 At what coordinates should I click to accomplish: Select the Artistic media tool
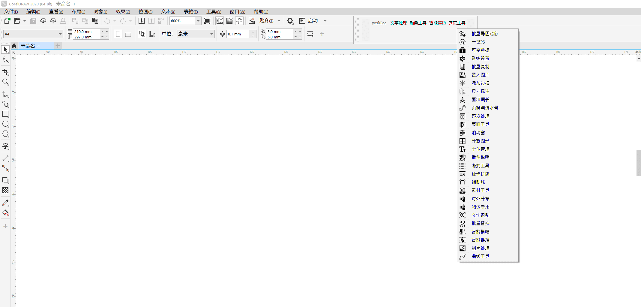(5, 104)
